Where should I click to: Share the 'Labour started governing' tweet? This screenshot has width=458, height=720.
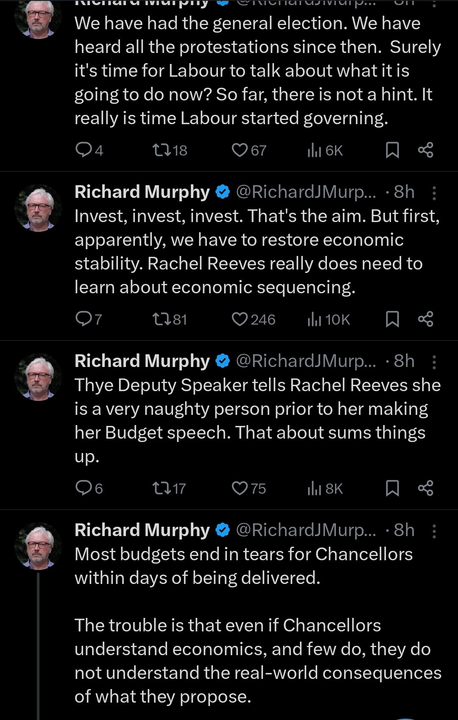tap(425, 150)
